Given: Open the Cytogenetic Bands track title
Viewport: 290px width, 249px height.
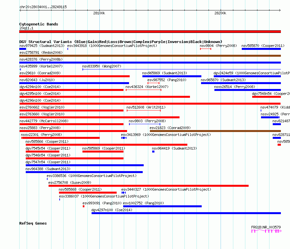Looking at the screenshot, I should pos(39,24).
